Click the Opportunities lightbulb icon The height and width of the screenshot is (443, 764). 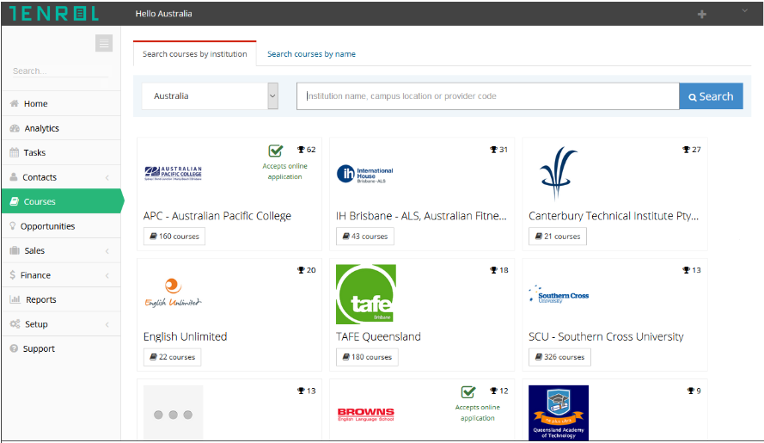click(x=13, y=226)
